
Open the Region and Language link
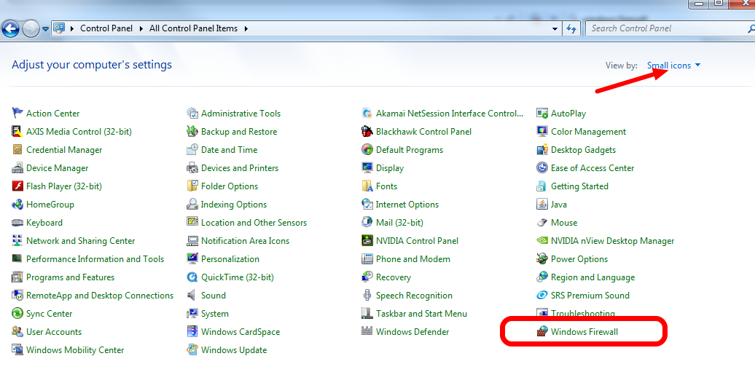[592, 277]
